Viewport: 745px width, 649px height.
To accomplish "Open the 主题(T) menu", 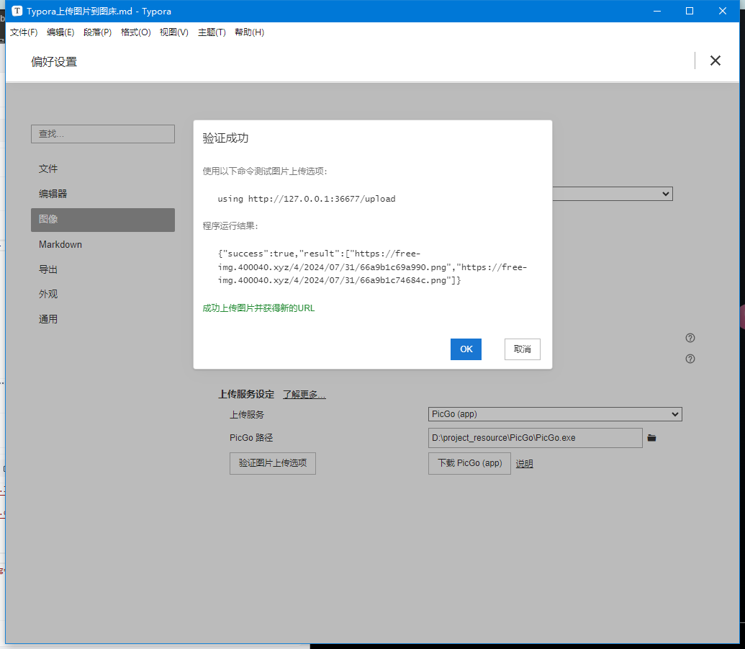I will 212,32.
